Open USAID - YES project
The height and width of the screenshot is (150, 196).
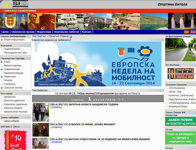175,92
